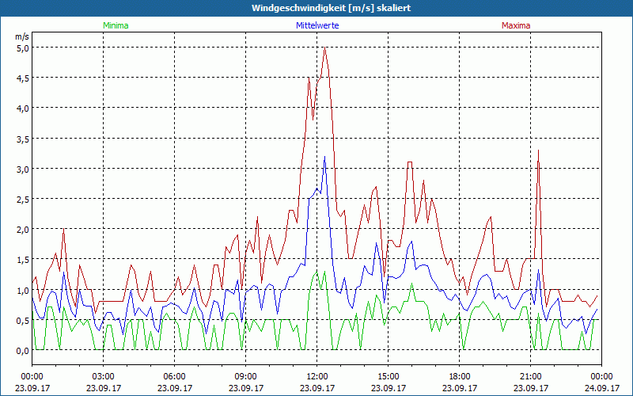Click the 0,0 y-axis tick label
The height and width of the screenshot is (396, 633).
(x=22, y=350)
